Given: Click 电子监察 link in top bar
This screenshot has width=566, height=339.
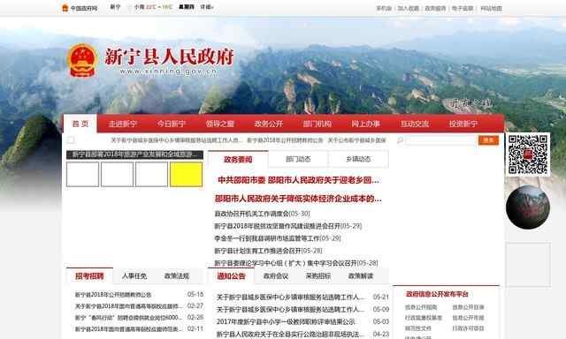Looking at the screenshot, I should tap(463, 8).
